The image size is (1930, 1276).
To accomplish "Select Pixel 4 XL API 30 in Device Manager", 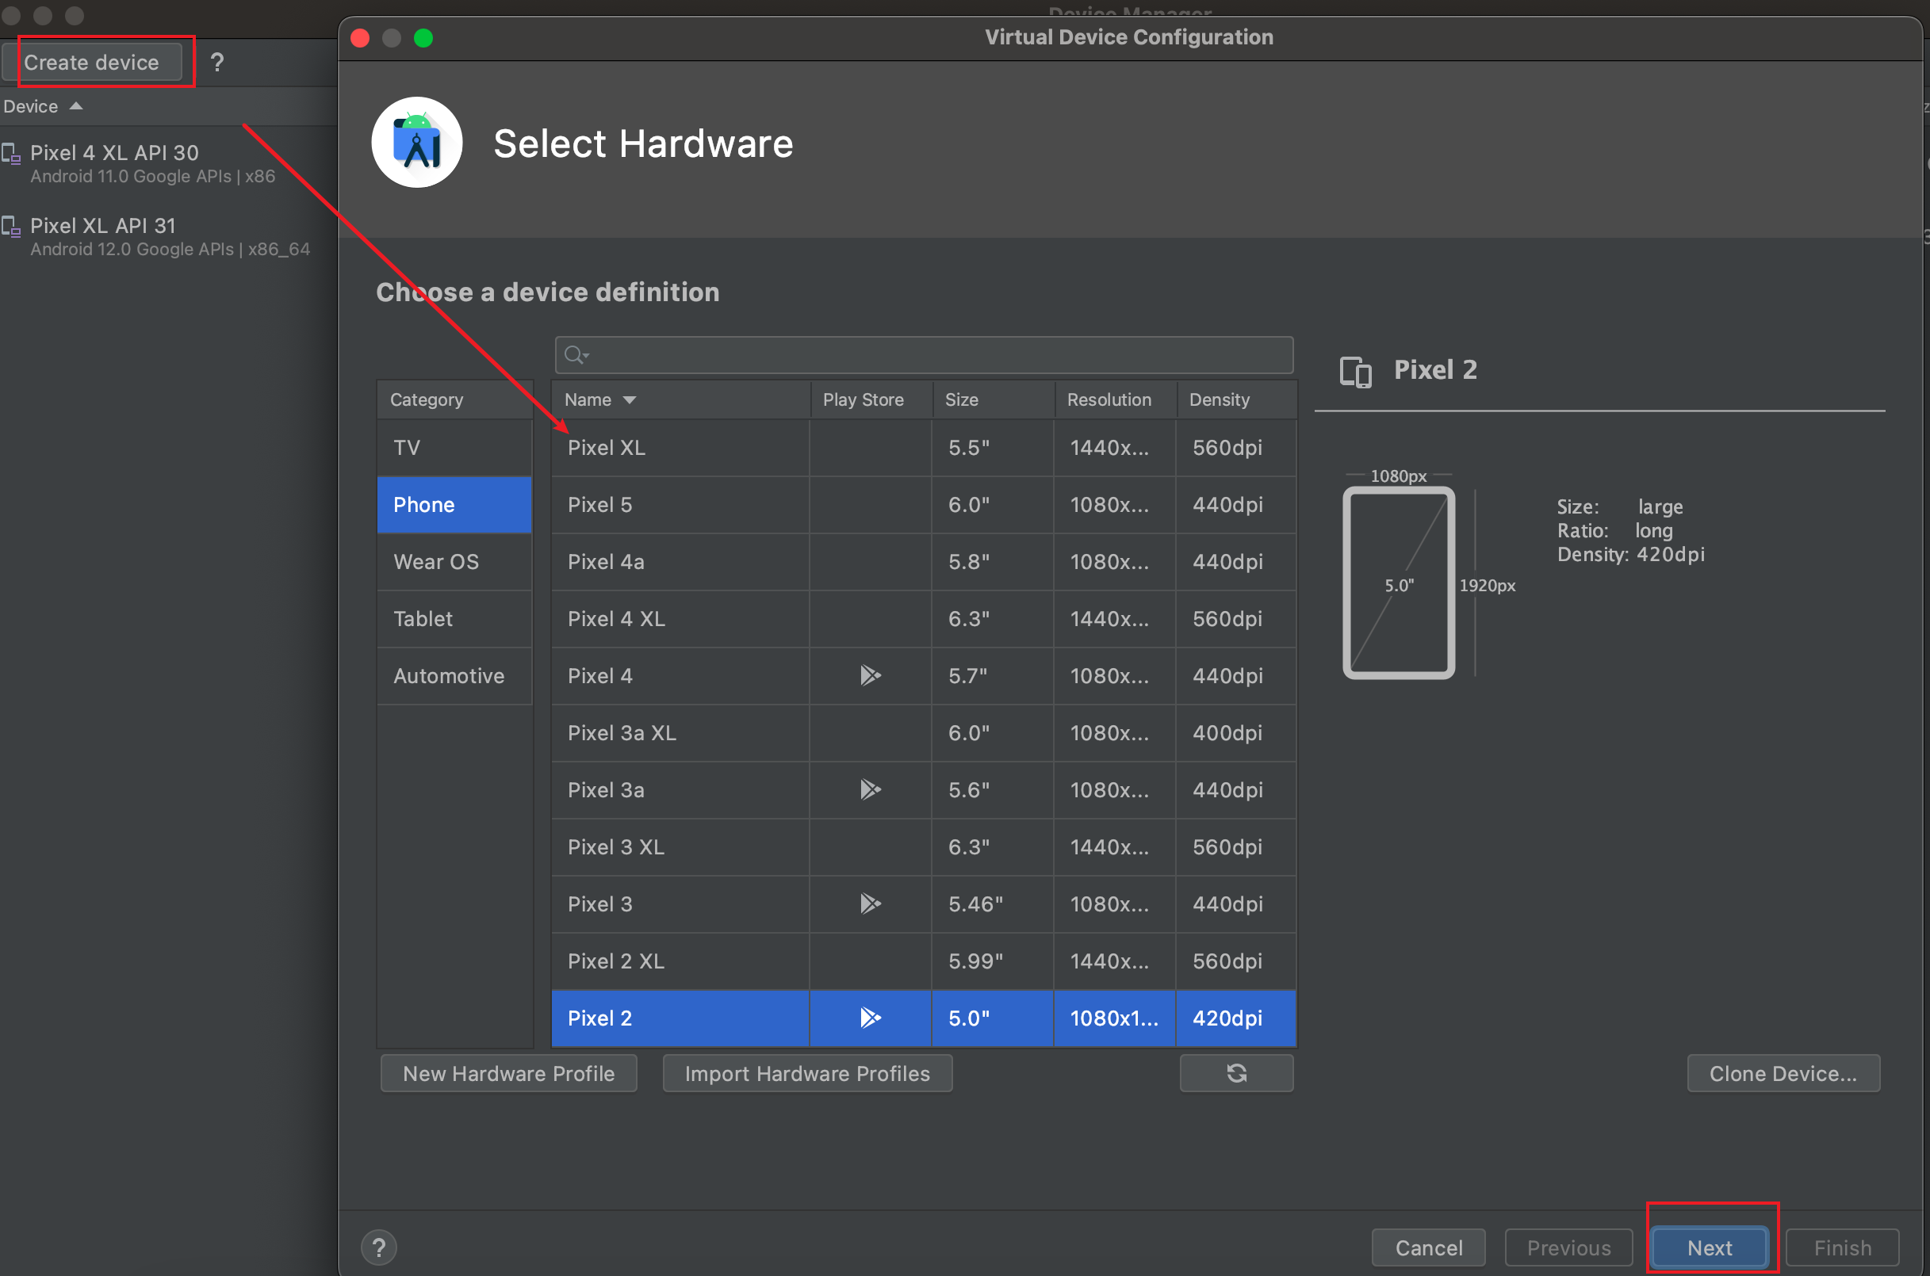I will click(x=167, y=162).
